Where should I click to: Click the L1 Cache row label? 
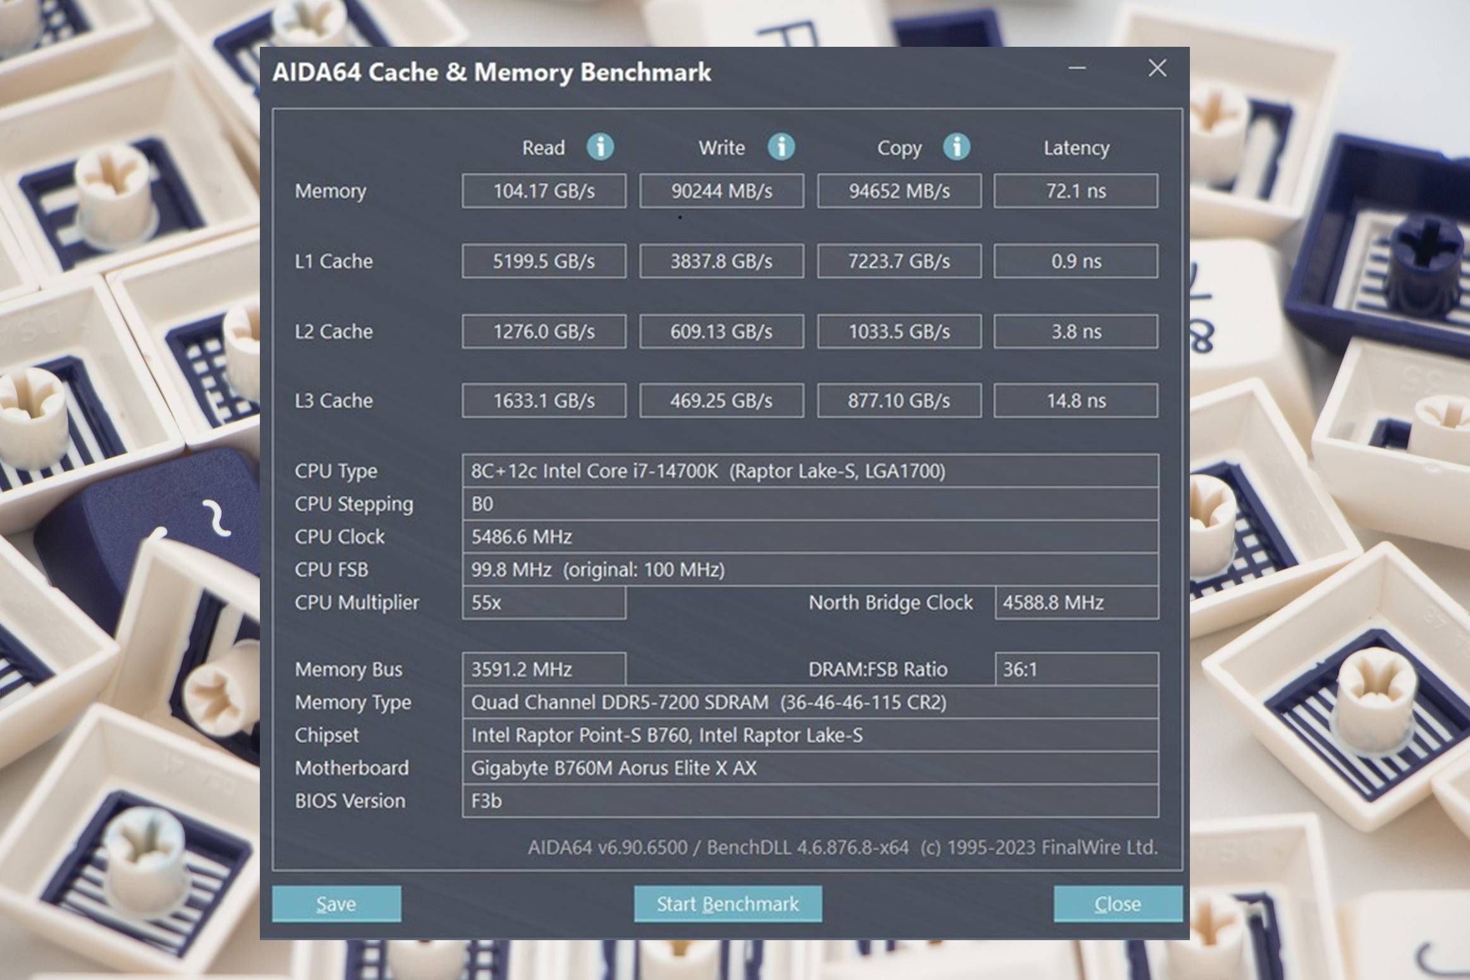(x=334, y=260)
